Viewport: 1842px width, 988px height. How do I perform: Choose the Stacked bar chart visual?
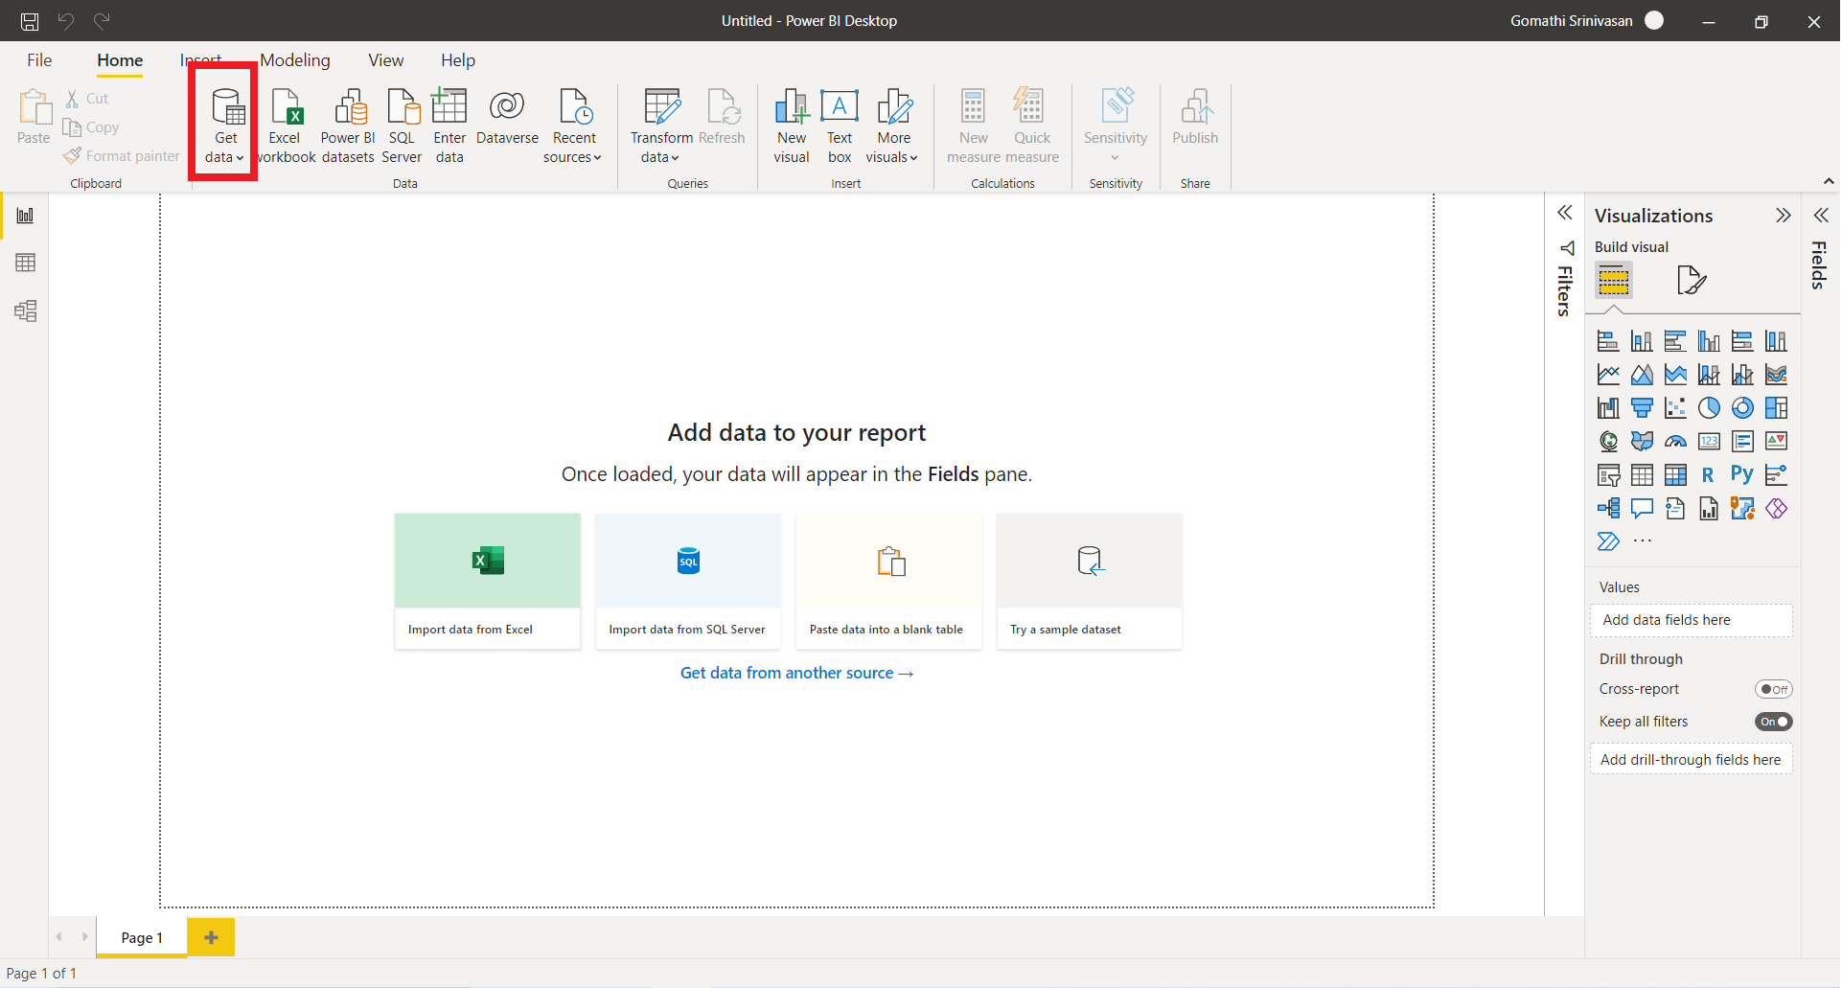pyautogui.click(x=1608, y=341)
